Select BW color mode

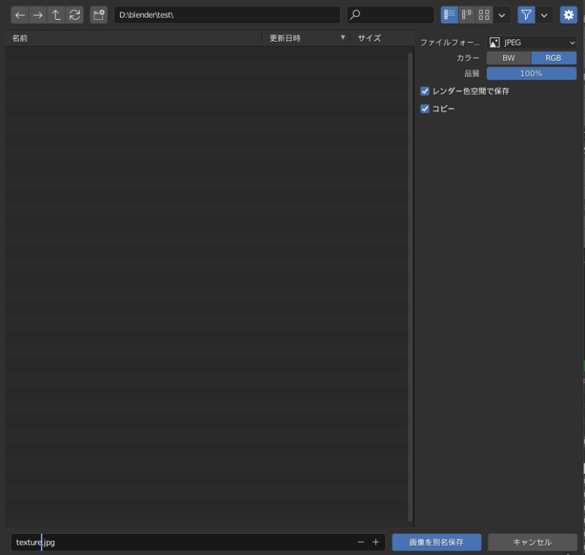click(x=509, y=58)
